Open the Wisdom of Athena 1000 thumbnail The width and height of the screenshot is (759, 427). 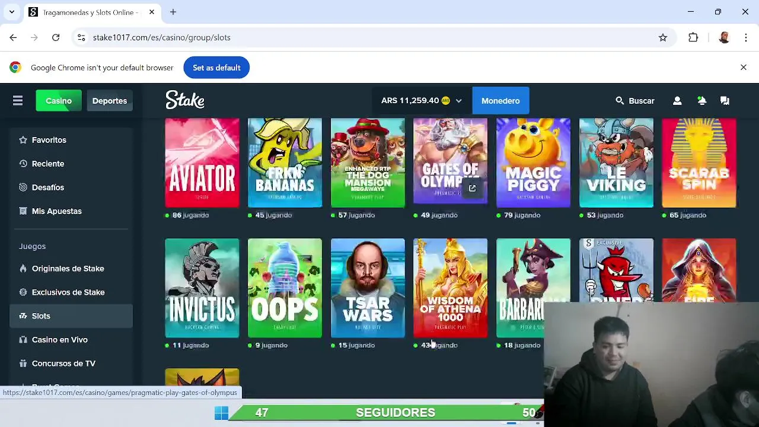451,288
